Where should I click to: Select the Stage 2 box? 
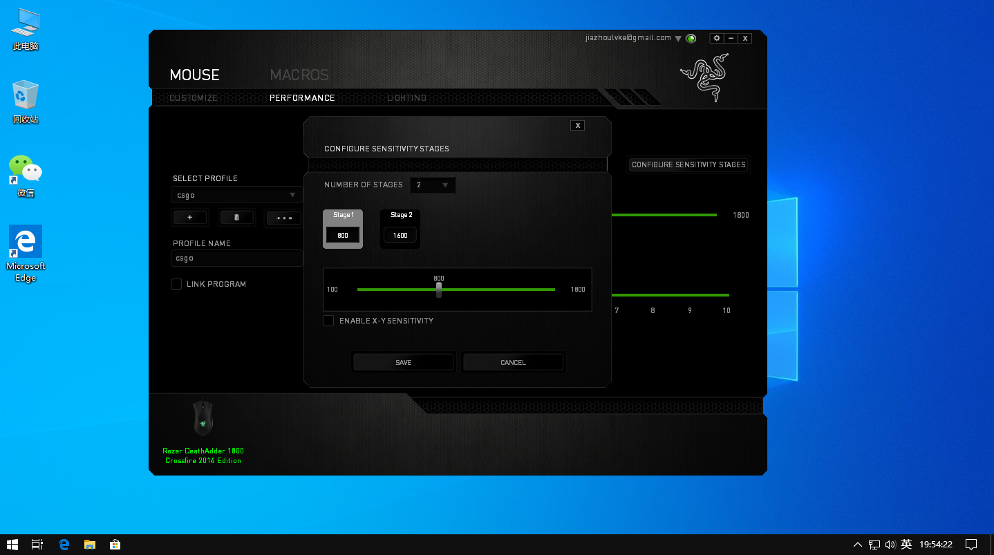400,229
